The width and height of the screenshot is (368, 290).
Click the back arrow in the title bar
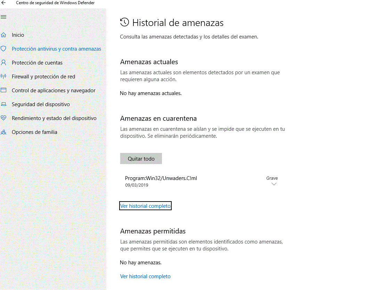[4, 3]
